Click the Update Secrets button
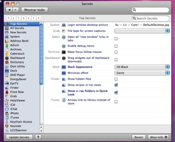Viewport: 175px width, 142px height. 19,137
